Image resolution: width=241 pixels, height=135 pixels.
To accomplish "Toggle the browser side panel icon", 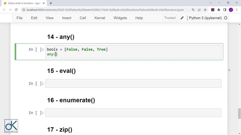I will pos(225,10).
